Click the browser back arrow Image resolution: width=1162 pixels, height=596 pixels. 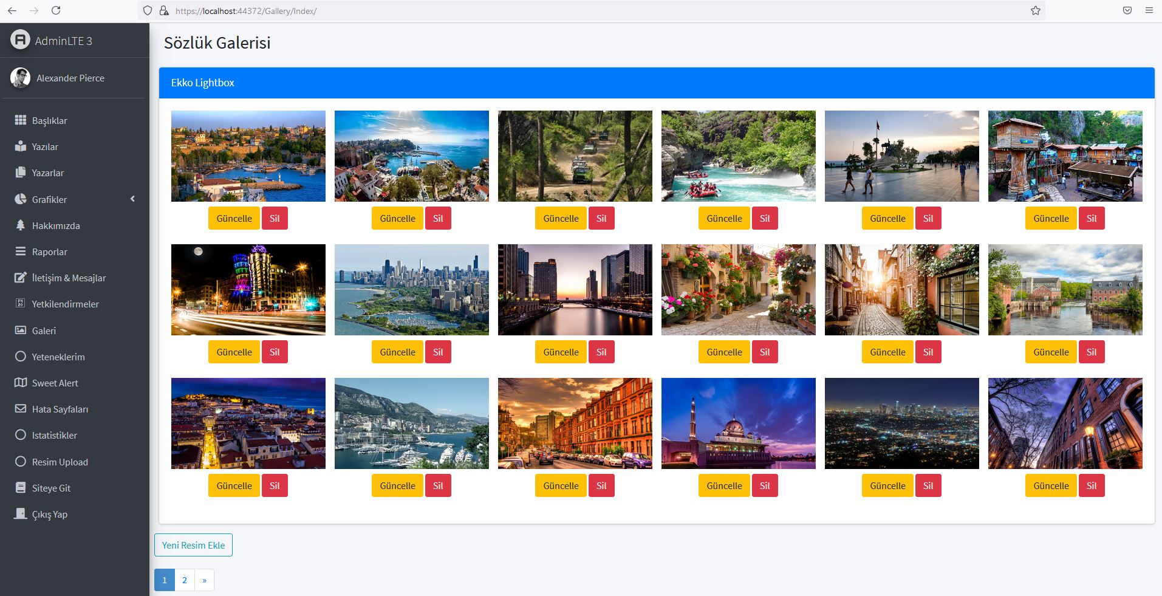click(12, 10)
